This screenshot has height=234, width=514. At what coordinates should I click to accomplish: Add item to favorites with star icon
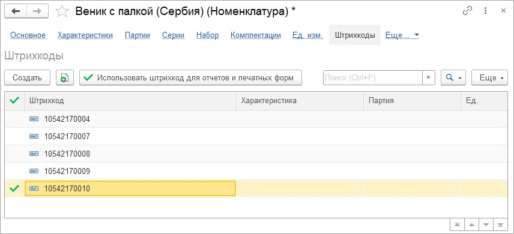click(62, 12)
